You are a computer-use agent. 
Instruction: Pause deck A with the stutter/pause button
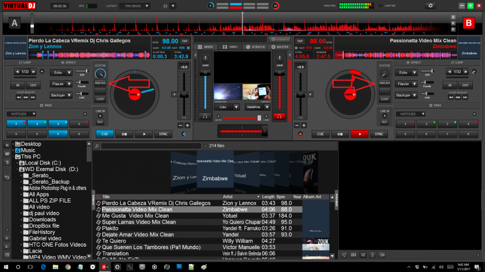(124, 134)
